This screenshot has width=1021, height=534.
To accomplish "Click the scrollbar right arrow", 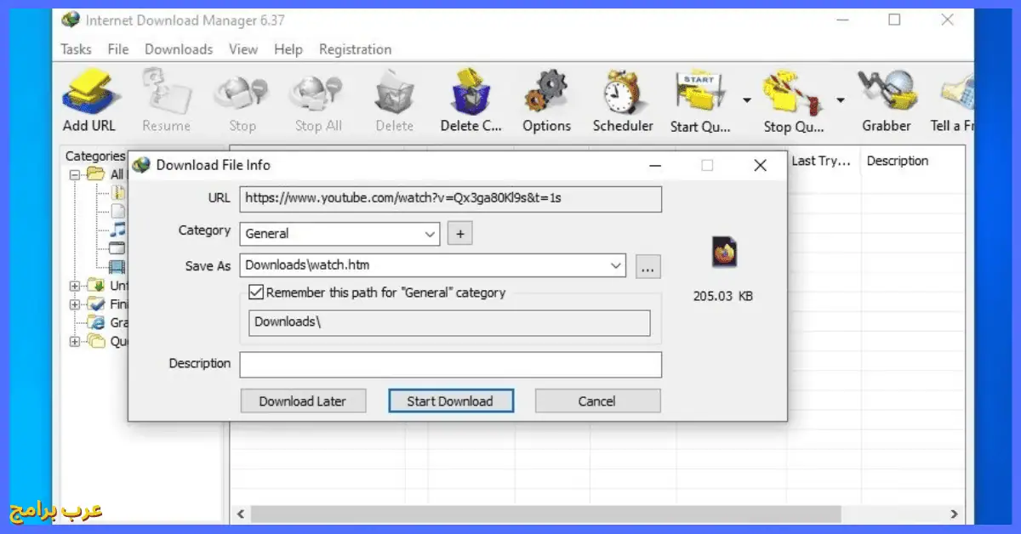I will [955, 514].
